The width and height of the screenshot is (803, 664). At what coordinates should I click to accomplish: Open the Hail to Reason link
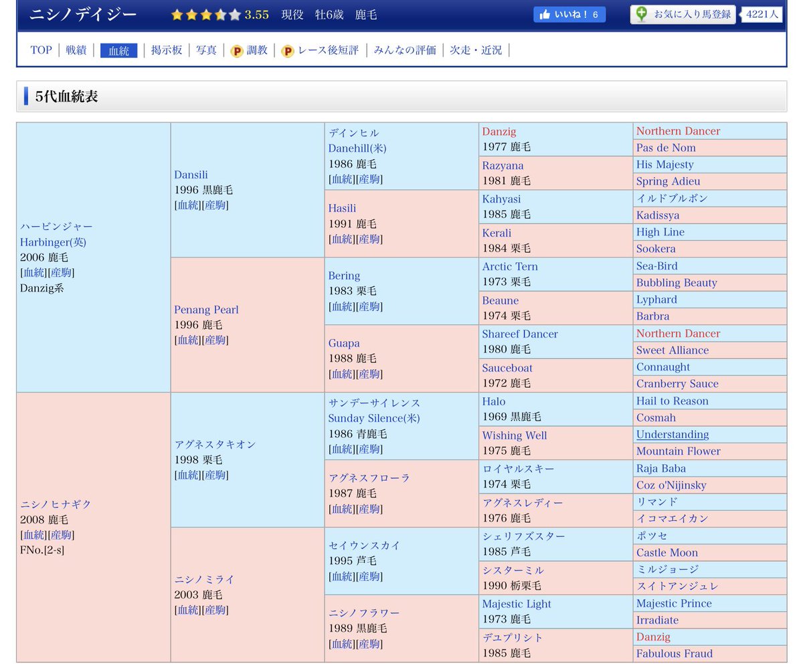point(673,401)
